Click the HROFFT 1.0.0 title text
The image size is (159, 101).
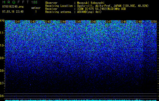[x=20, y=2]
